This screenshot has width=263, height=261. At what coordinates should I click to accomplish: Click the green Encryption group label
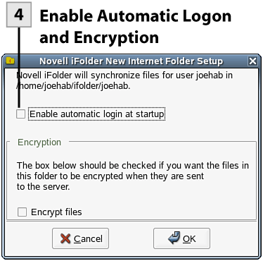point(39,142)
